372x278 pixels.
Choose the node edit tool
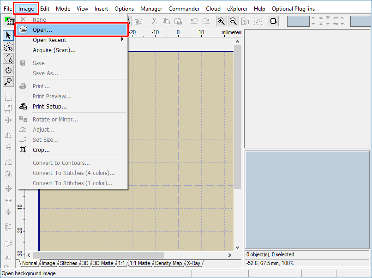(x=8, y=47)
